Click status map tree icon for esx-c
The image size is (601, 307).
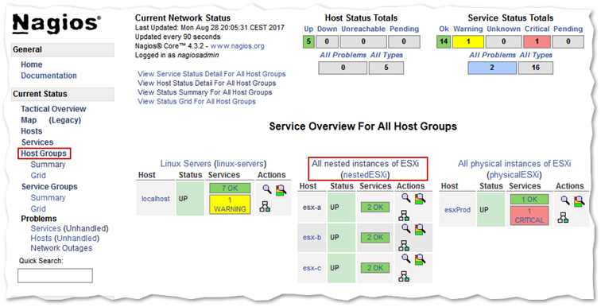click(x=404, y=276)
